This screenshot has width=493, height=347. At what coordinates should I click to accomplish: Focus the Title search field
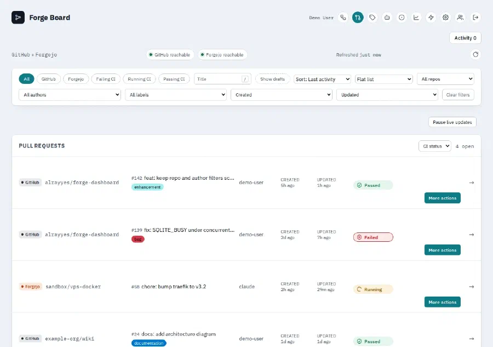pos(222,79)
